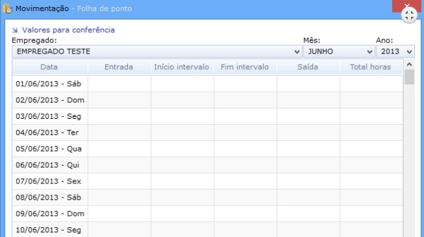Screen dimensions: 424x237
Task: Select row 07/06/2013 - Sex
Action: point(207,182)
